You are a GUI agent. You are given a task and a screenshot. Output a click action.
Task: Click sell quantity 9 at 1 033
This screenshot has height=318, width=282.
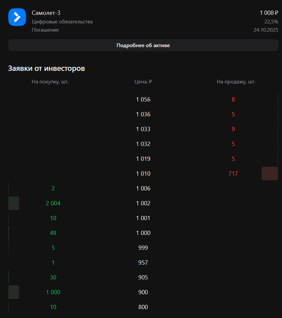pyautogui.click(x=233, y=129)
